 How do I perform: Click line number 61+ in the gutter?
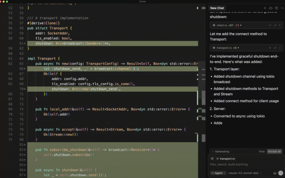click(x=23, y=43)
